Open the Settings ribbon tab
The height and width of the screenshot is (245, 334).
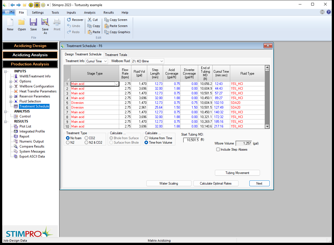(x=38, y=13)
